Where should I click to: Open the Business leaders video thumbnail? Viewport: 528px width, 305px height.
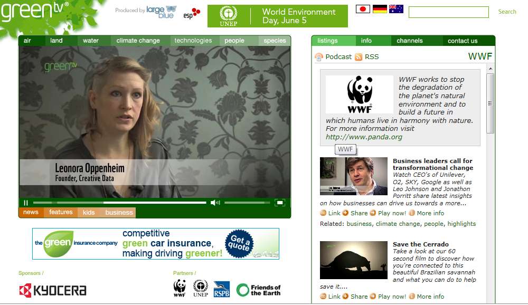tap(354, 176)
